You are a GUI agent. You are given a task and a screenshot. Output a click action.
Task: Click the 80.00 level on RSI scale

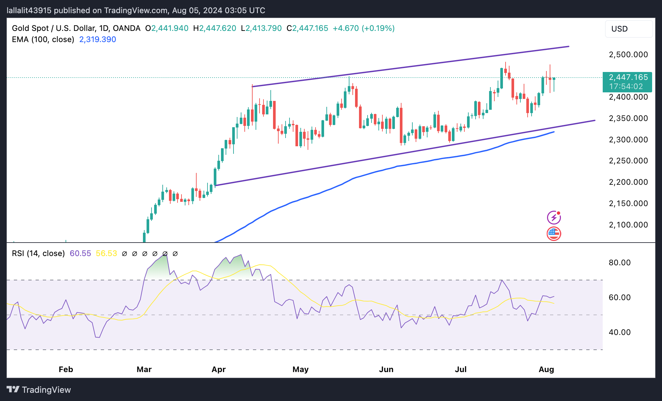[x=620, y=263]
